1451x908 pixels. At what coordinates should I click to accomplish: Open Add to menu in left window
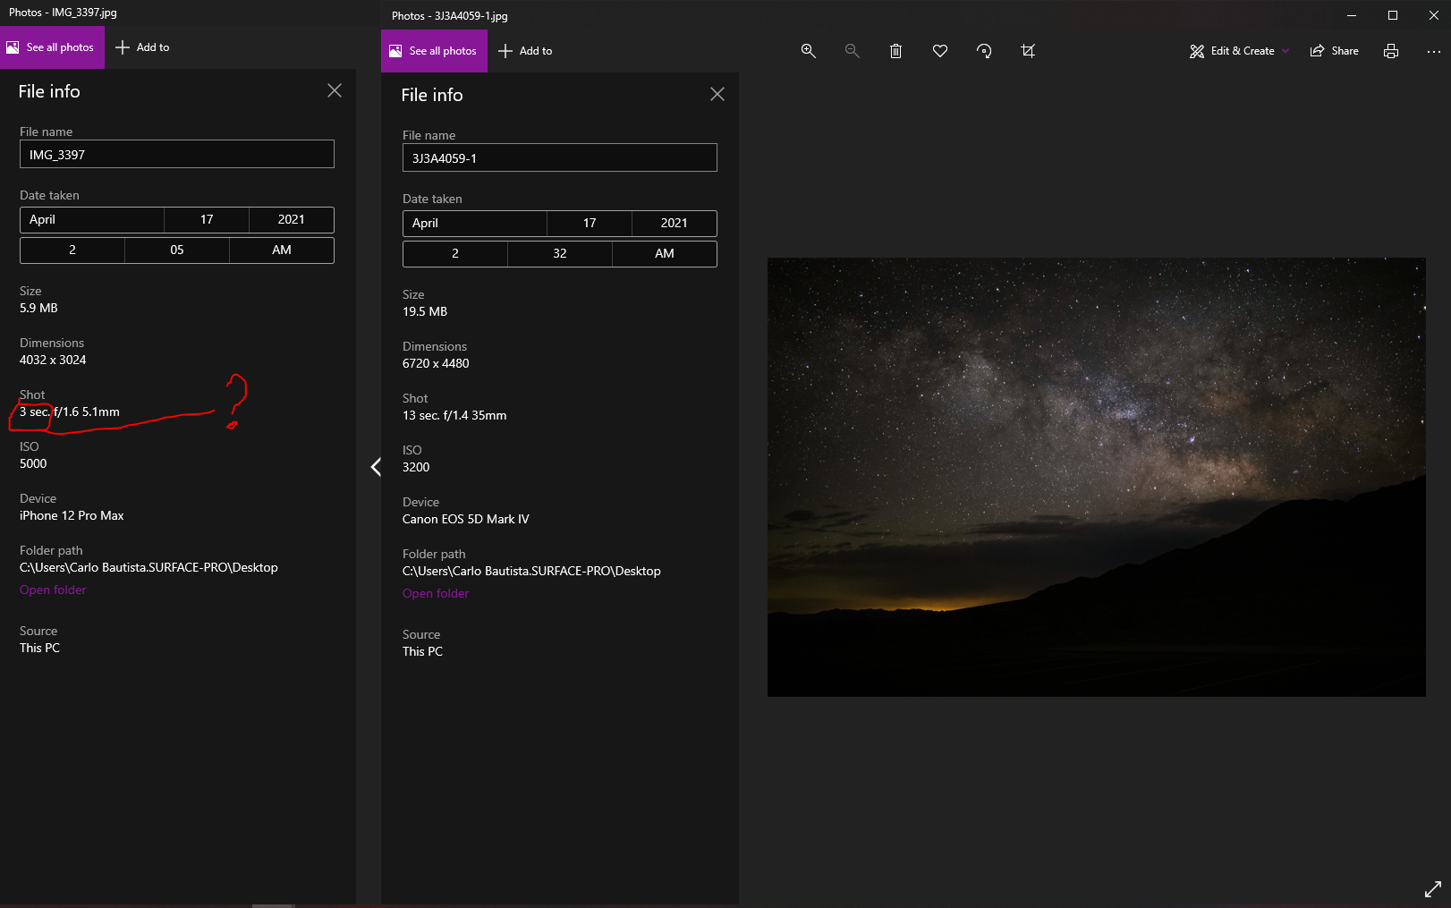tap(142, 47)
